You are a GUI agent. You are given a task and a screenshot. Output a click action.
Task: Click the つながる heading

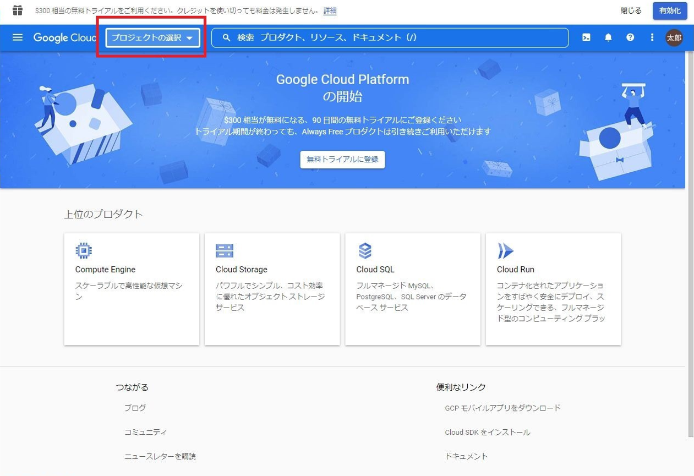(132, 387)
